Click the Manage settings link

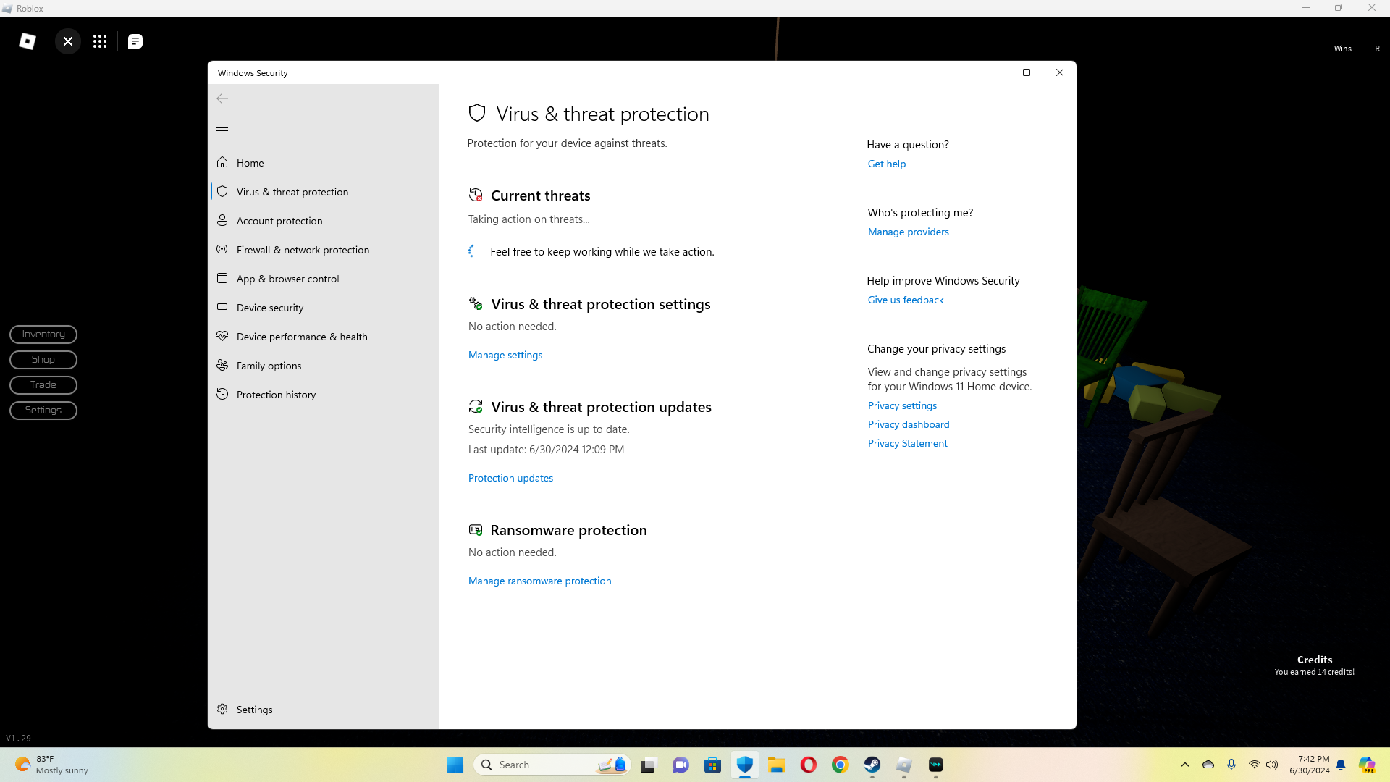click(505, 355)
